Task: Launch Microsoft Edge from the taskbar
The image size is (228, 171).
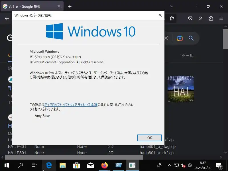Action: pos(48,165)
